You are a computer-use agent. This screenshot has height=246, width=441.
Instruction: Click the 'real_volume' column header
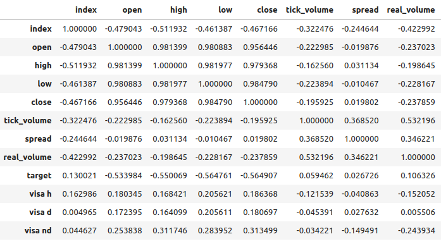[411, 10]
